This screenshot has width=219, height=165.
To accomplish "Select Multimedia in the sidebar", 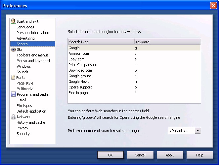I will pyautogui.click(x=25, y=89).
